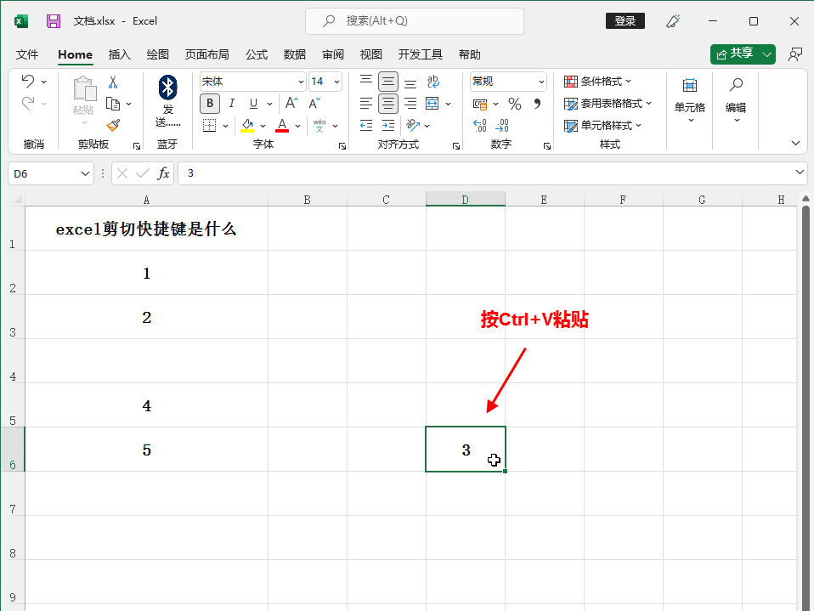Open the Name Box D6 dropdown

(85, 173)
